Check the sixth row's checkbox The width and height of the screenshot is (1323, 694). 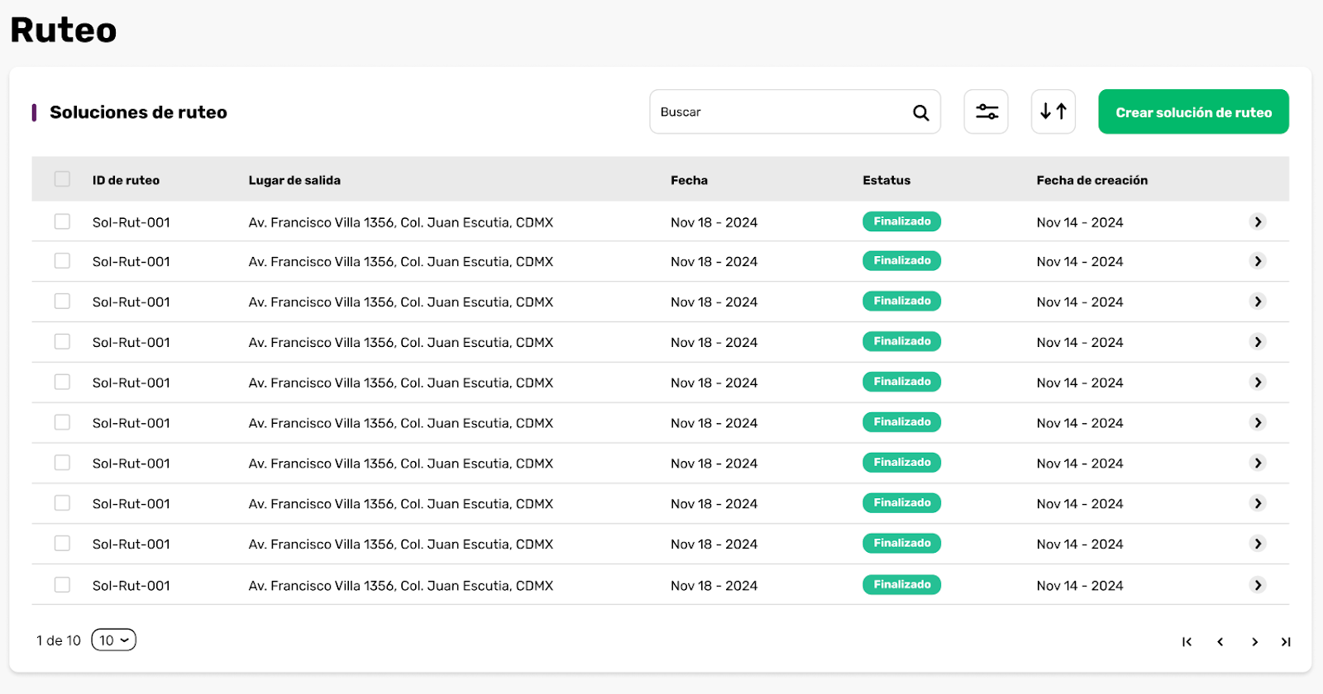62,422
